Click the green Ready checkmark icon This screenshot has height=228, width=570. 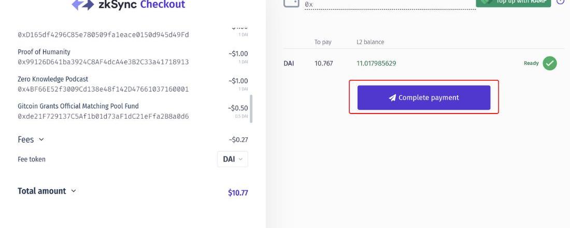(550, 63)
